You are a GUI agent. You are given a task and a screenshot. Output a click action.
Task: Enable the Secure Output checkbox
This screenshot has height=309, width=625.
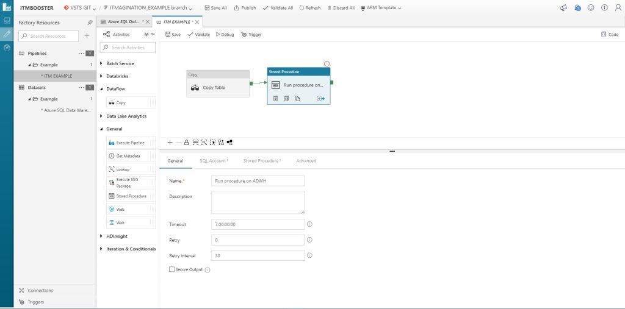(x=172, y=269)
